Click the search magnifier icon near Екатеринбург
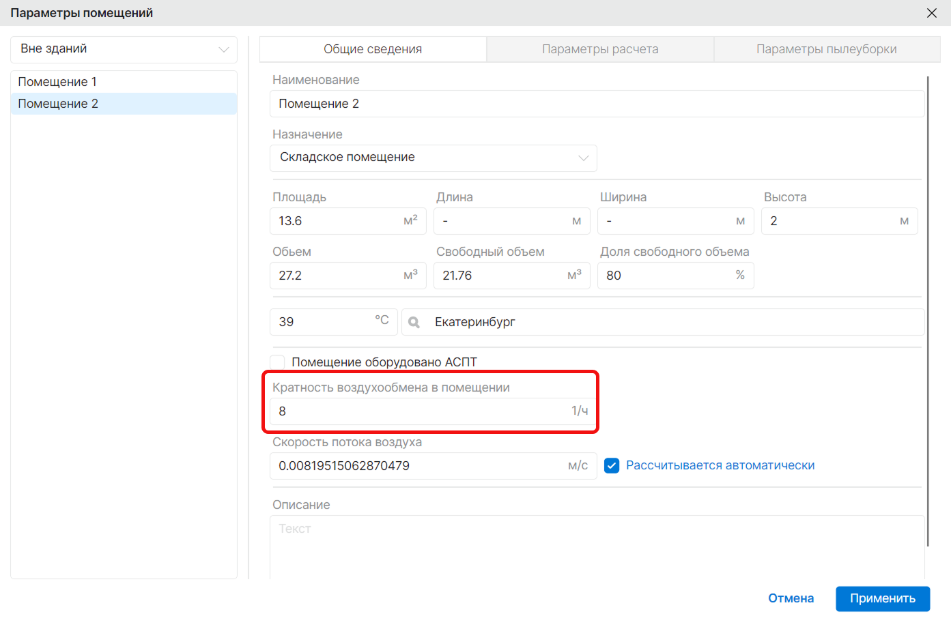Image resolution: width=951 pixels, height=629 pixels. tap(414, 322)
